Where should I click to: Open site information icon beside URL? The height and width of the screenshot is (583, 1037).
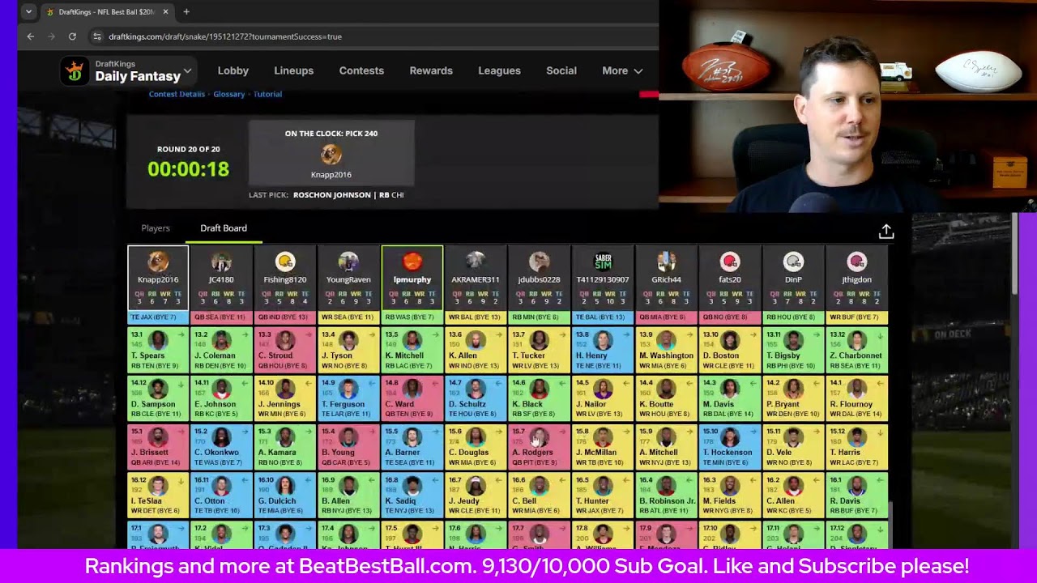[x=97, y=36]
